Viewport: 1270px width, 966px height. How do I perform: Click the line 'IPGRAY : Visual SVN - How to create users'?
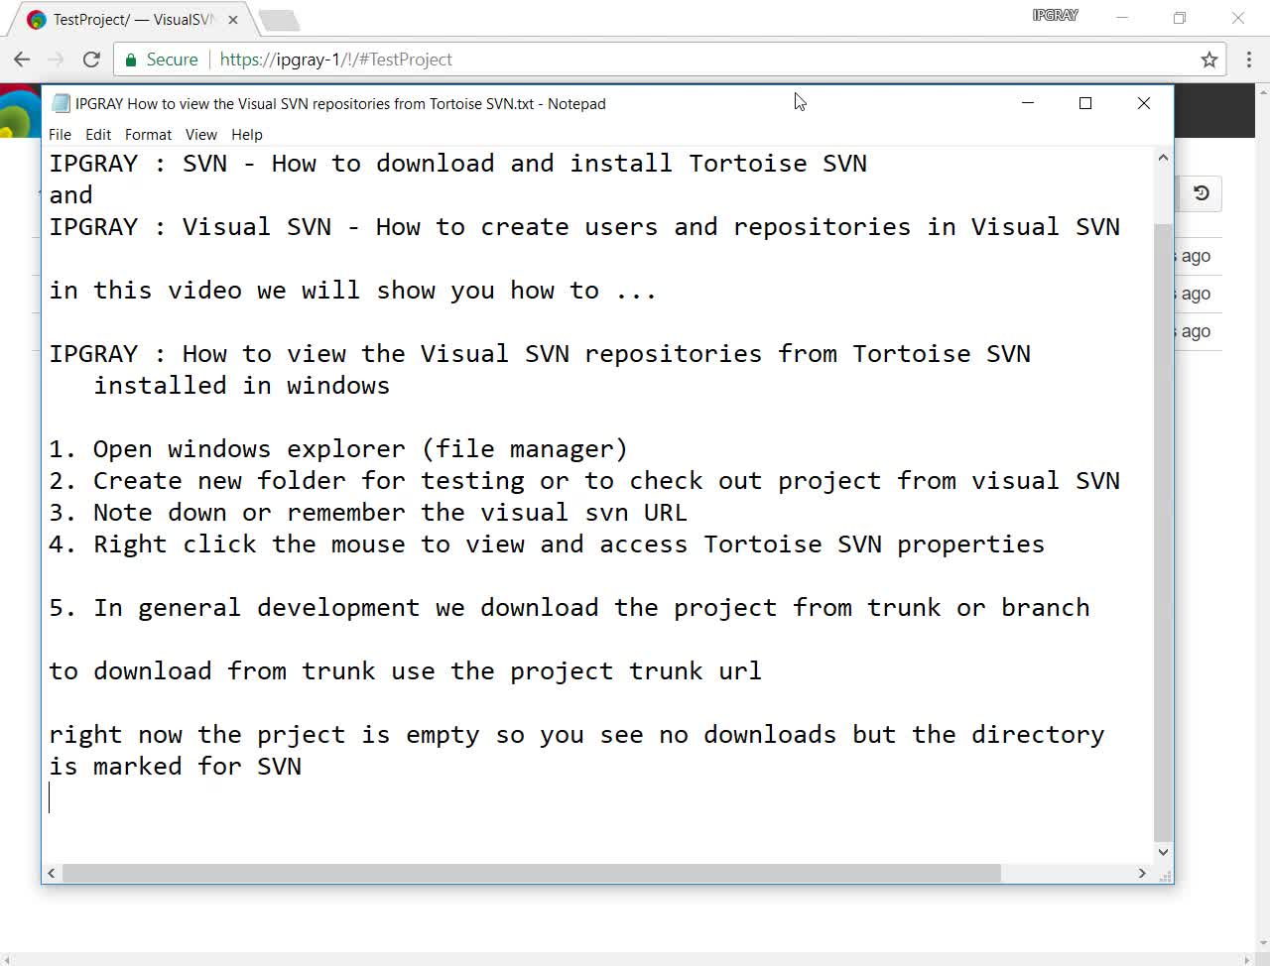584,227
